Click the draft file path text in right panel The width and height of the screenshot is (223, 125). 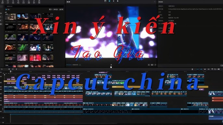pos(195,9)
